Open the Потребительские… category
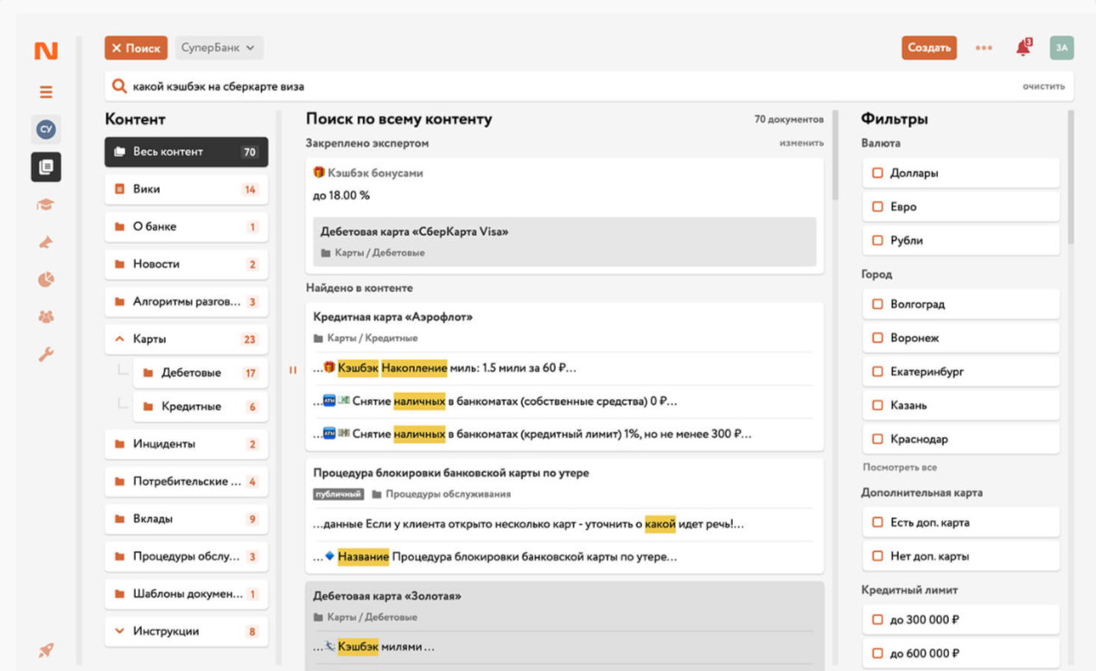The image size is (1096, 671). click(186, 482)
